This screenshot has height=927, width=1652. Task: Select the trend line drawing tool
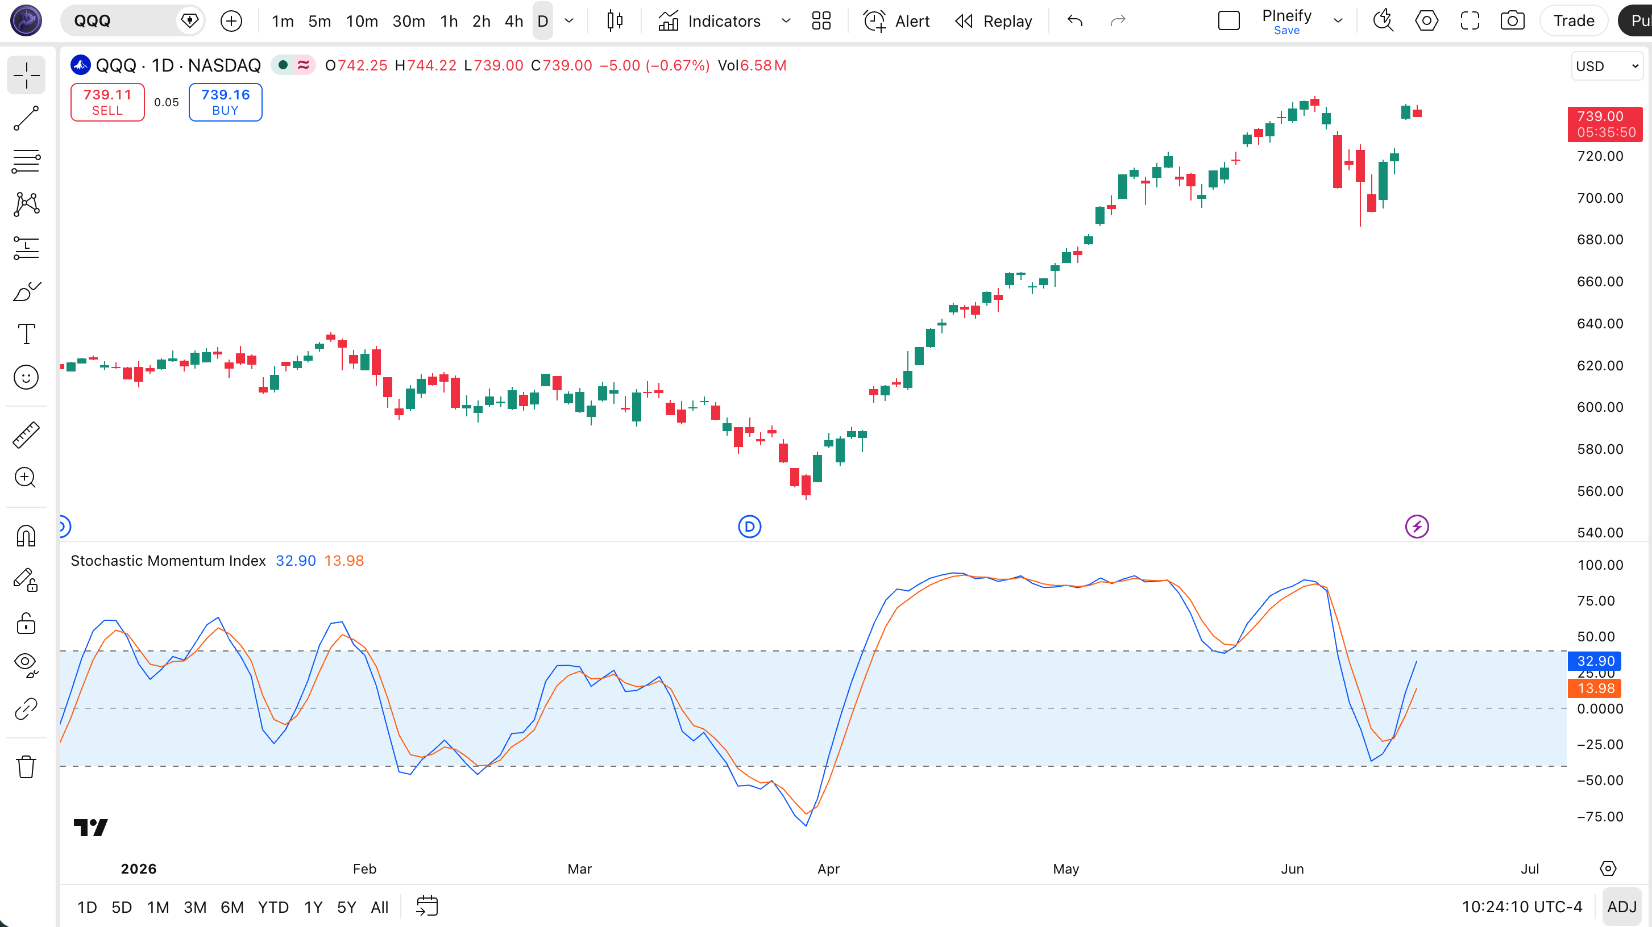coord(26,119)
